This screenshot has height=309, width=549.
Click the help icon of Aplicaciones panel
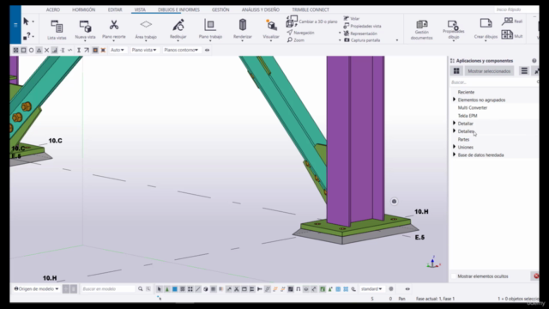(x=534, y=61)
